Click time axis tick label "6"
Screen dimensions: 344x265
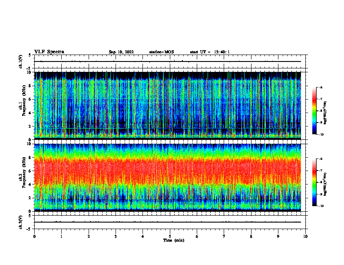pyautogui.click(x=197, y=236)
